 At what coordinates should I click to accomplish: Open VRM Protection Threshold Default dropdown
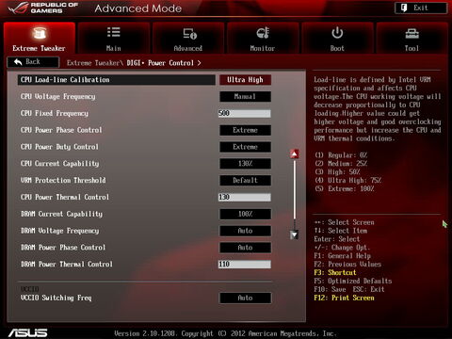[245, 181]
